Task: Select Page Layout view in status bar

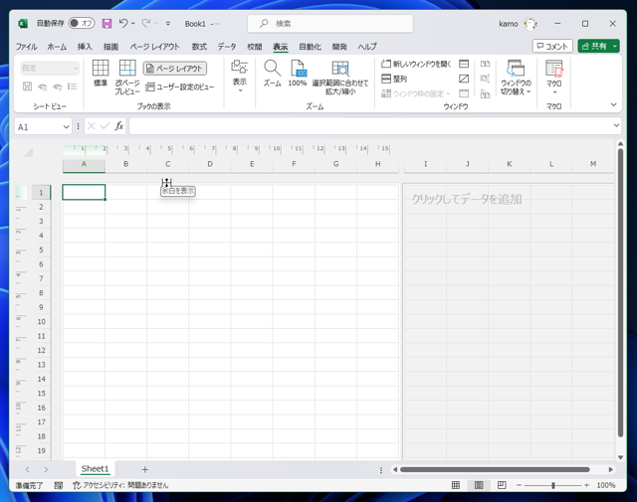Action: click(479, 485)
